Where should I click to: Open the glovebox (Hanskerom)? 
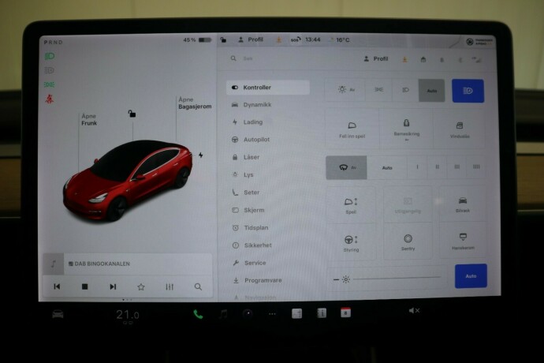461,241
